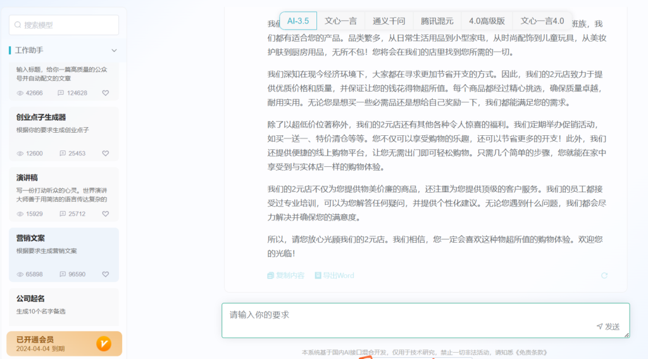Favorite the 公众号 article card with 42666 views
The width and height of the screenshot is (648, 359).
pos(106,93)
